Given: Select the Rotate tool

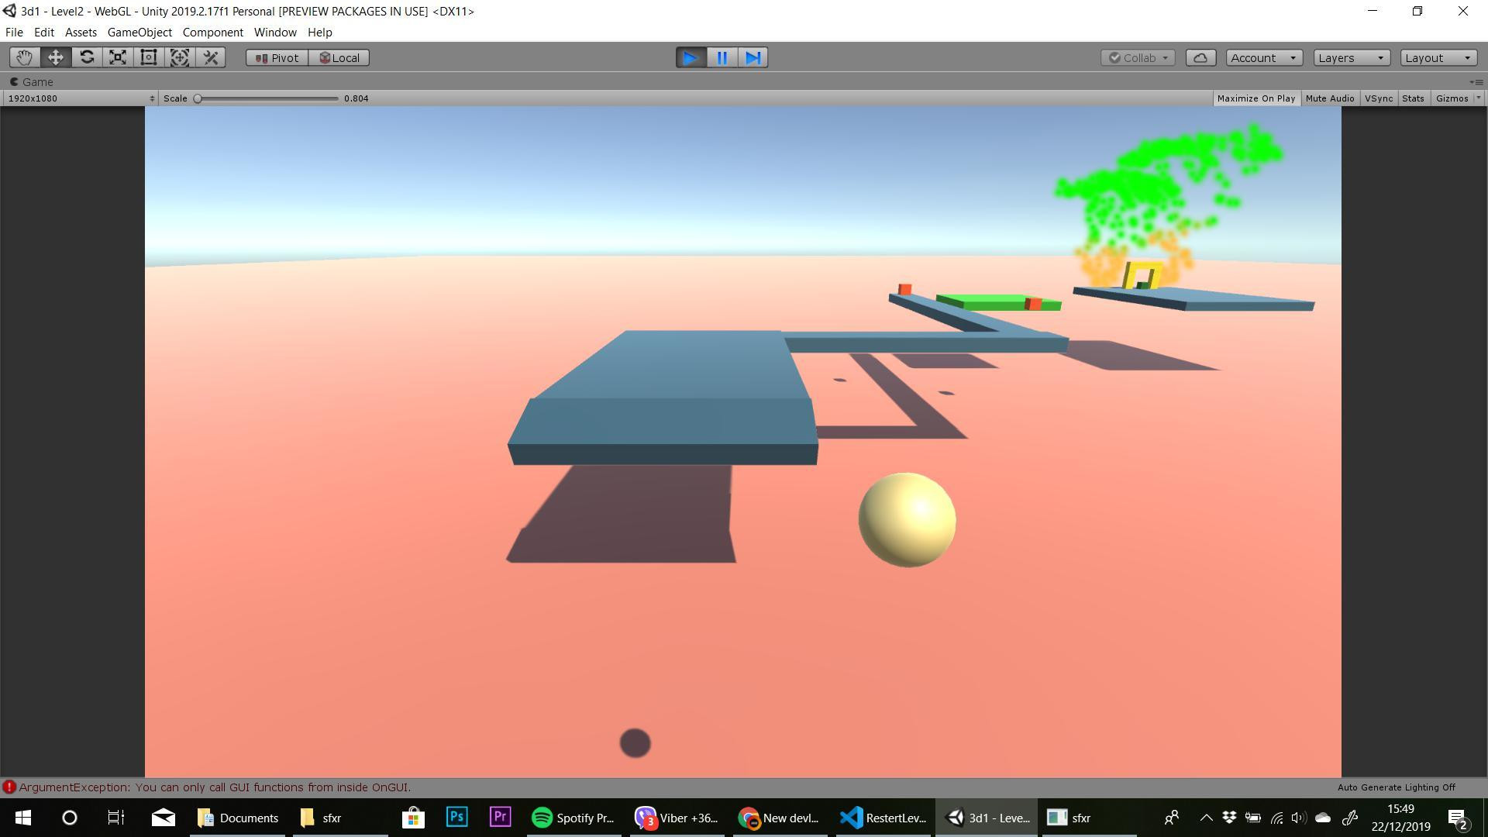Looking at the screenshot, I should [x=87, y=57].
